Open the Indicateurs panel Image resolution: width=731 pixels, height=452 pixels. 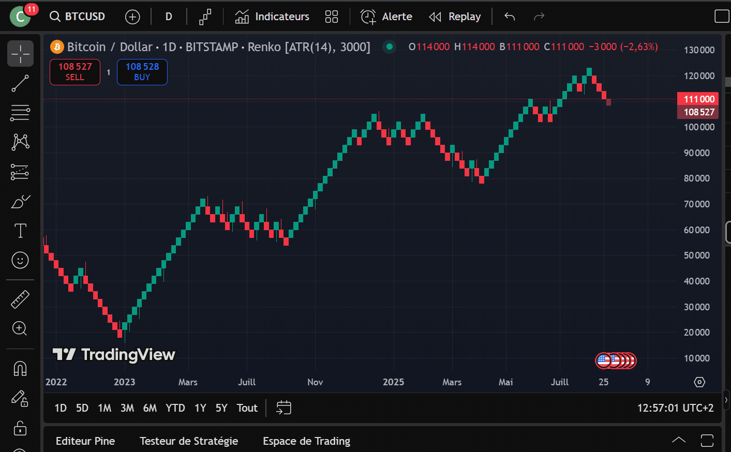point(272,17)
